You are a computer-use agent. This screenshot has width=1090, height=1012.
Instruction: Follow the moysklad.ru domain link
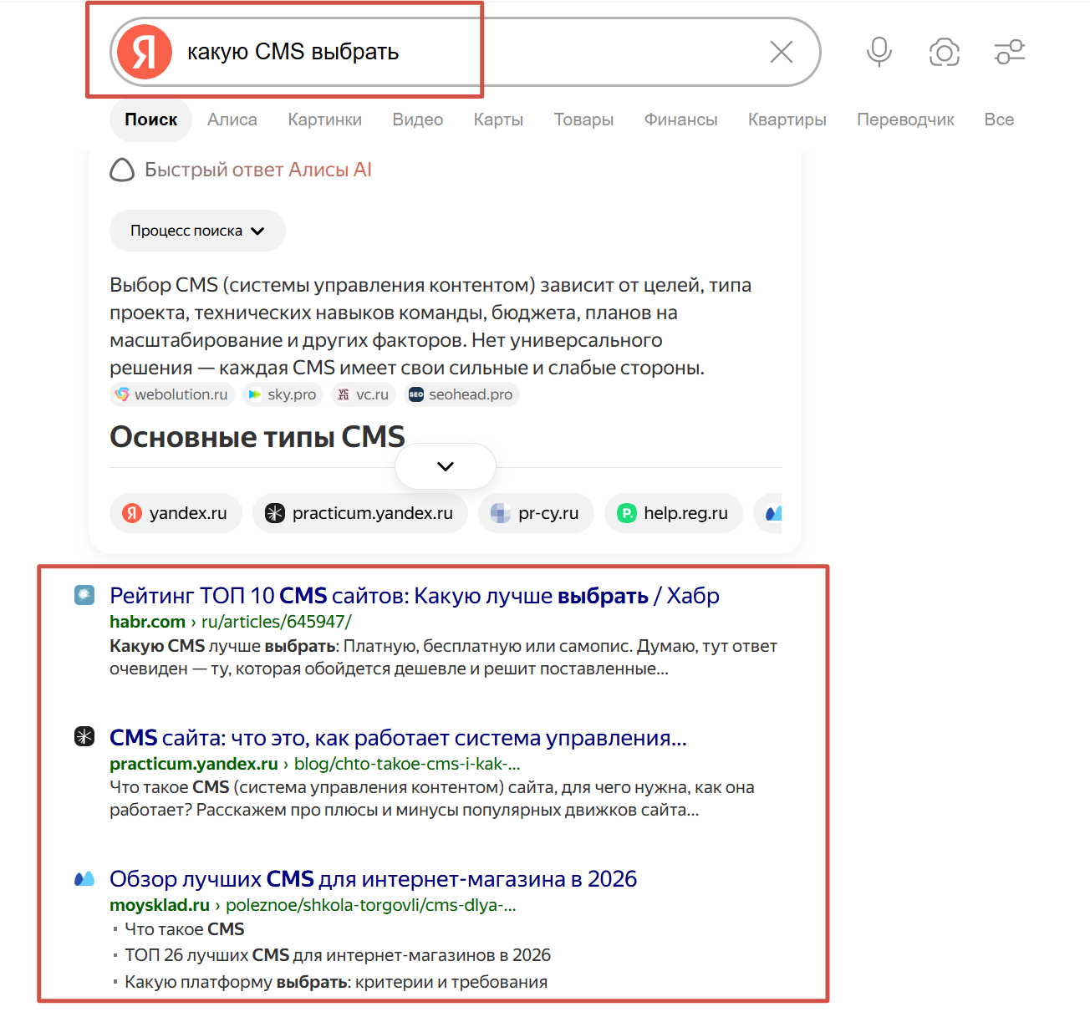click(160, 905)
